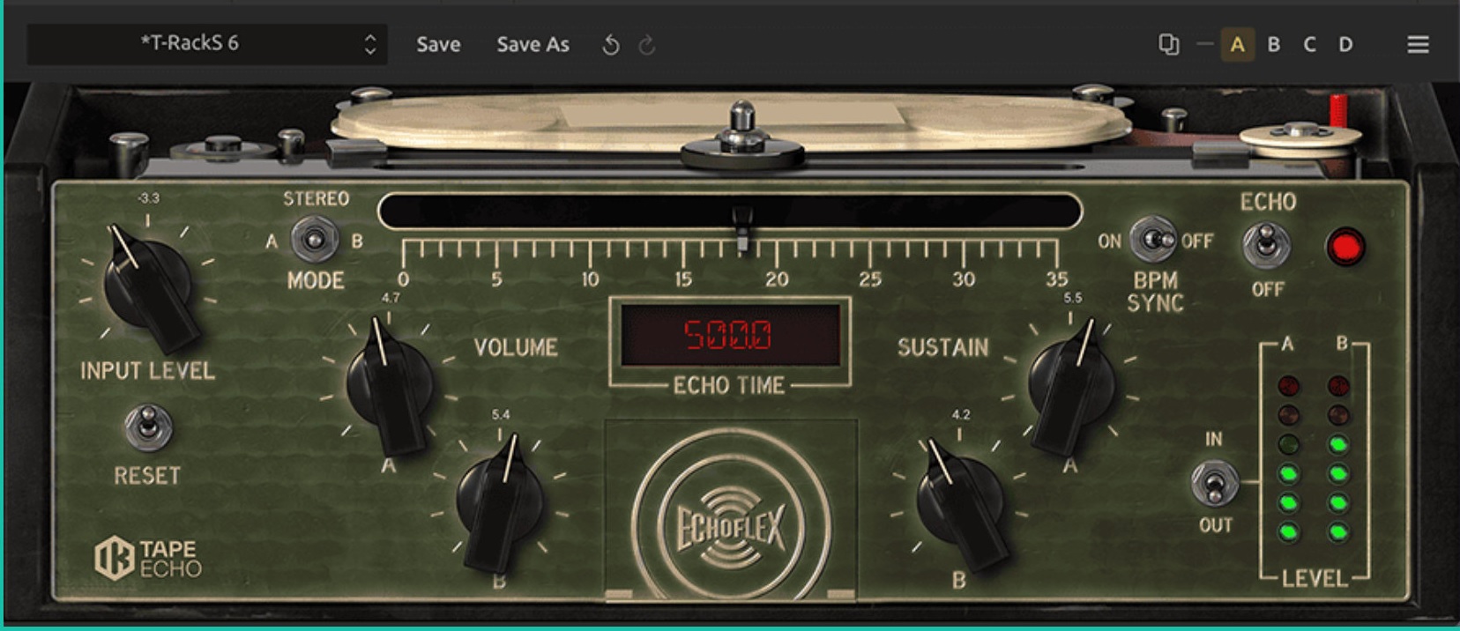Click the Volume A value 4.7
This screenshot has width=1460, height=631.
pyautogui.click(x=391, y=299)
